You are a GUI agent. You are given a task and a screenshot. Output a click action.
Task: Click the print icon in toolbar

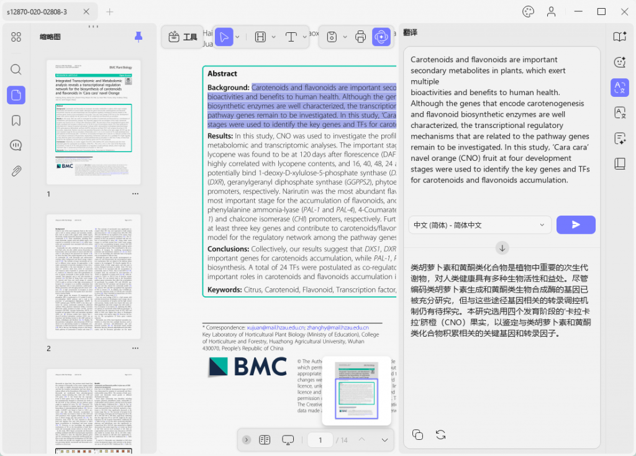coord(360,37)
